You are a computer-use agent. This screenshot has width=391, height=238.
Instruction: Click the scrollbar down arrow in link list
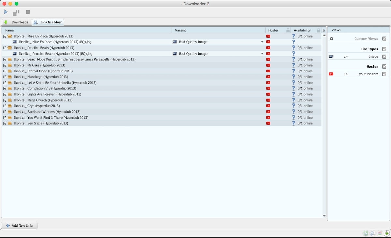(x=324, y=216)
